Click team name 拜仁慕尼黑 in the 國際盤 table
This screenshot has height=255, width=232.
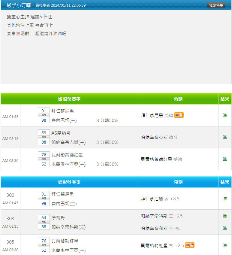[x=62, y=111]
